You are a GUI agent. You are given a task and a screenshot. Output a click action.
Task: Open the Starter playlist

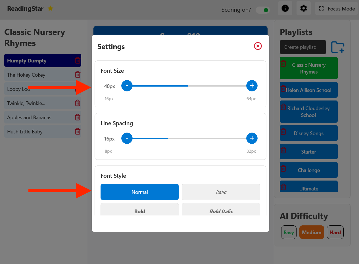pyautogui.click(x=309, y=152)
